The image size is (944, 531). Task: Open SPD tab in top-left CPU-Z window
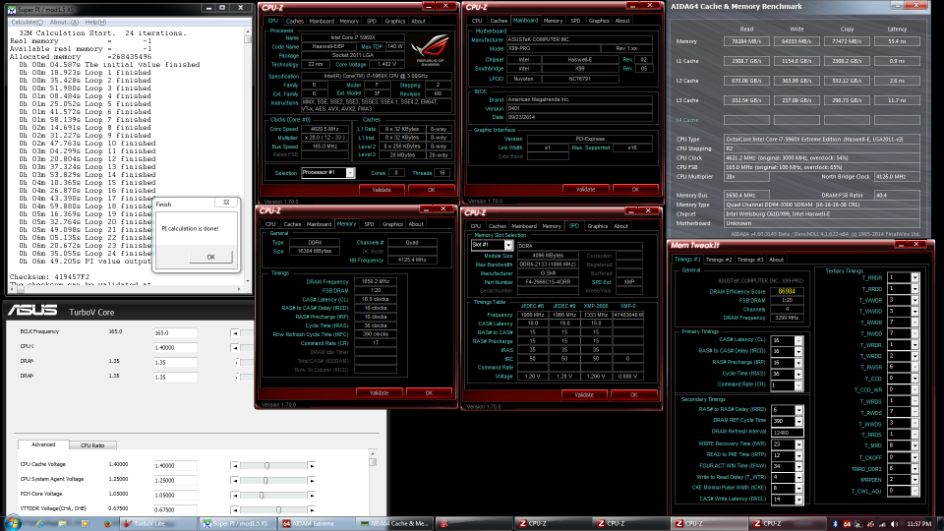372,21
